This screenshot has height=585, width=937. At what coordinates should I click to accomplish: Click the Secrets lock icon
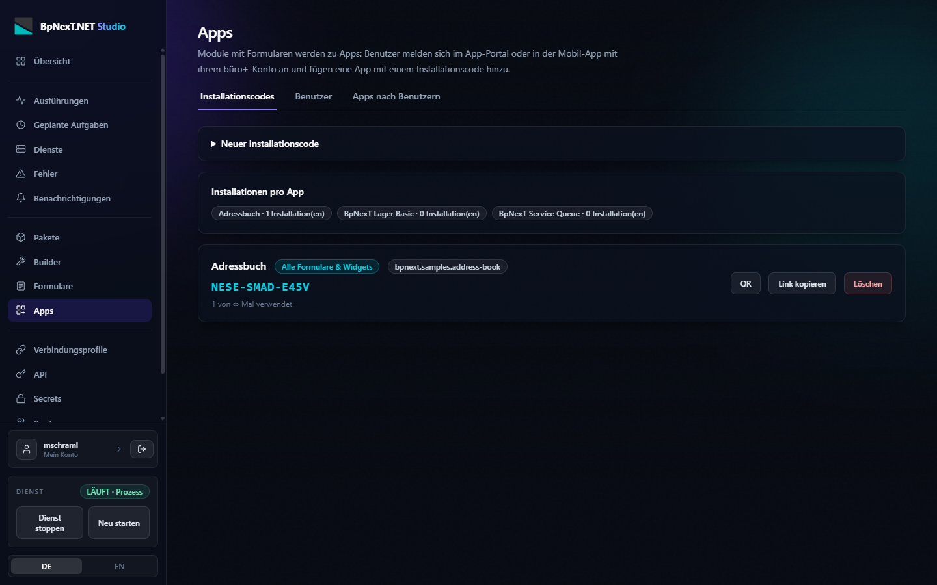coord(21,398)
